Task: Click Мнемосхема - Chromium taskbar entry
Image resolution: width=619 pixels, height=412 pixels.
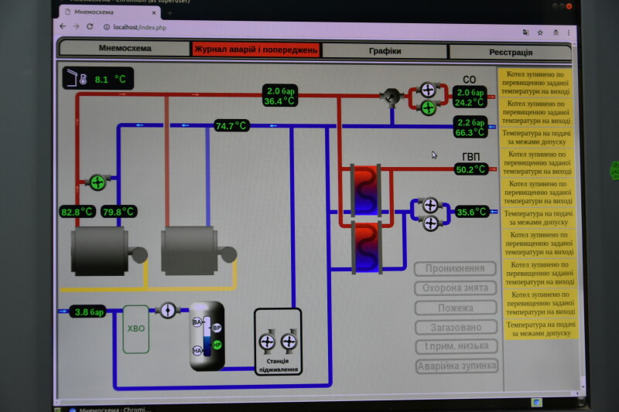Action: (x=111, y=409)
